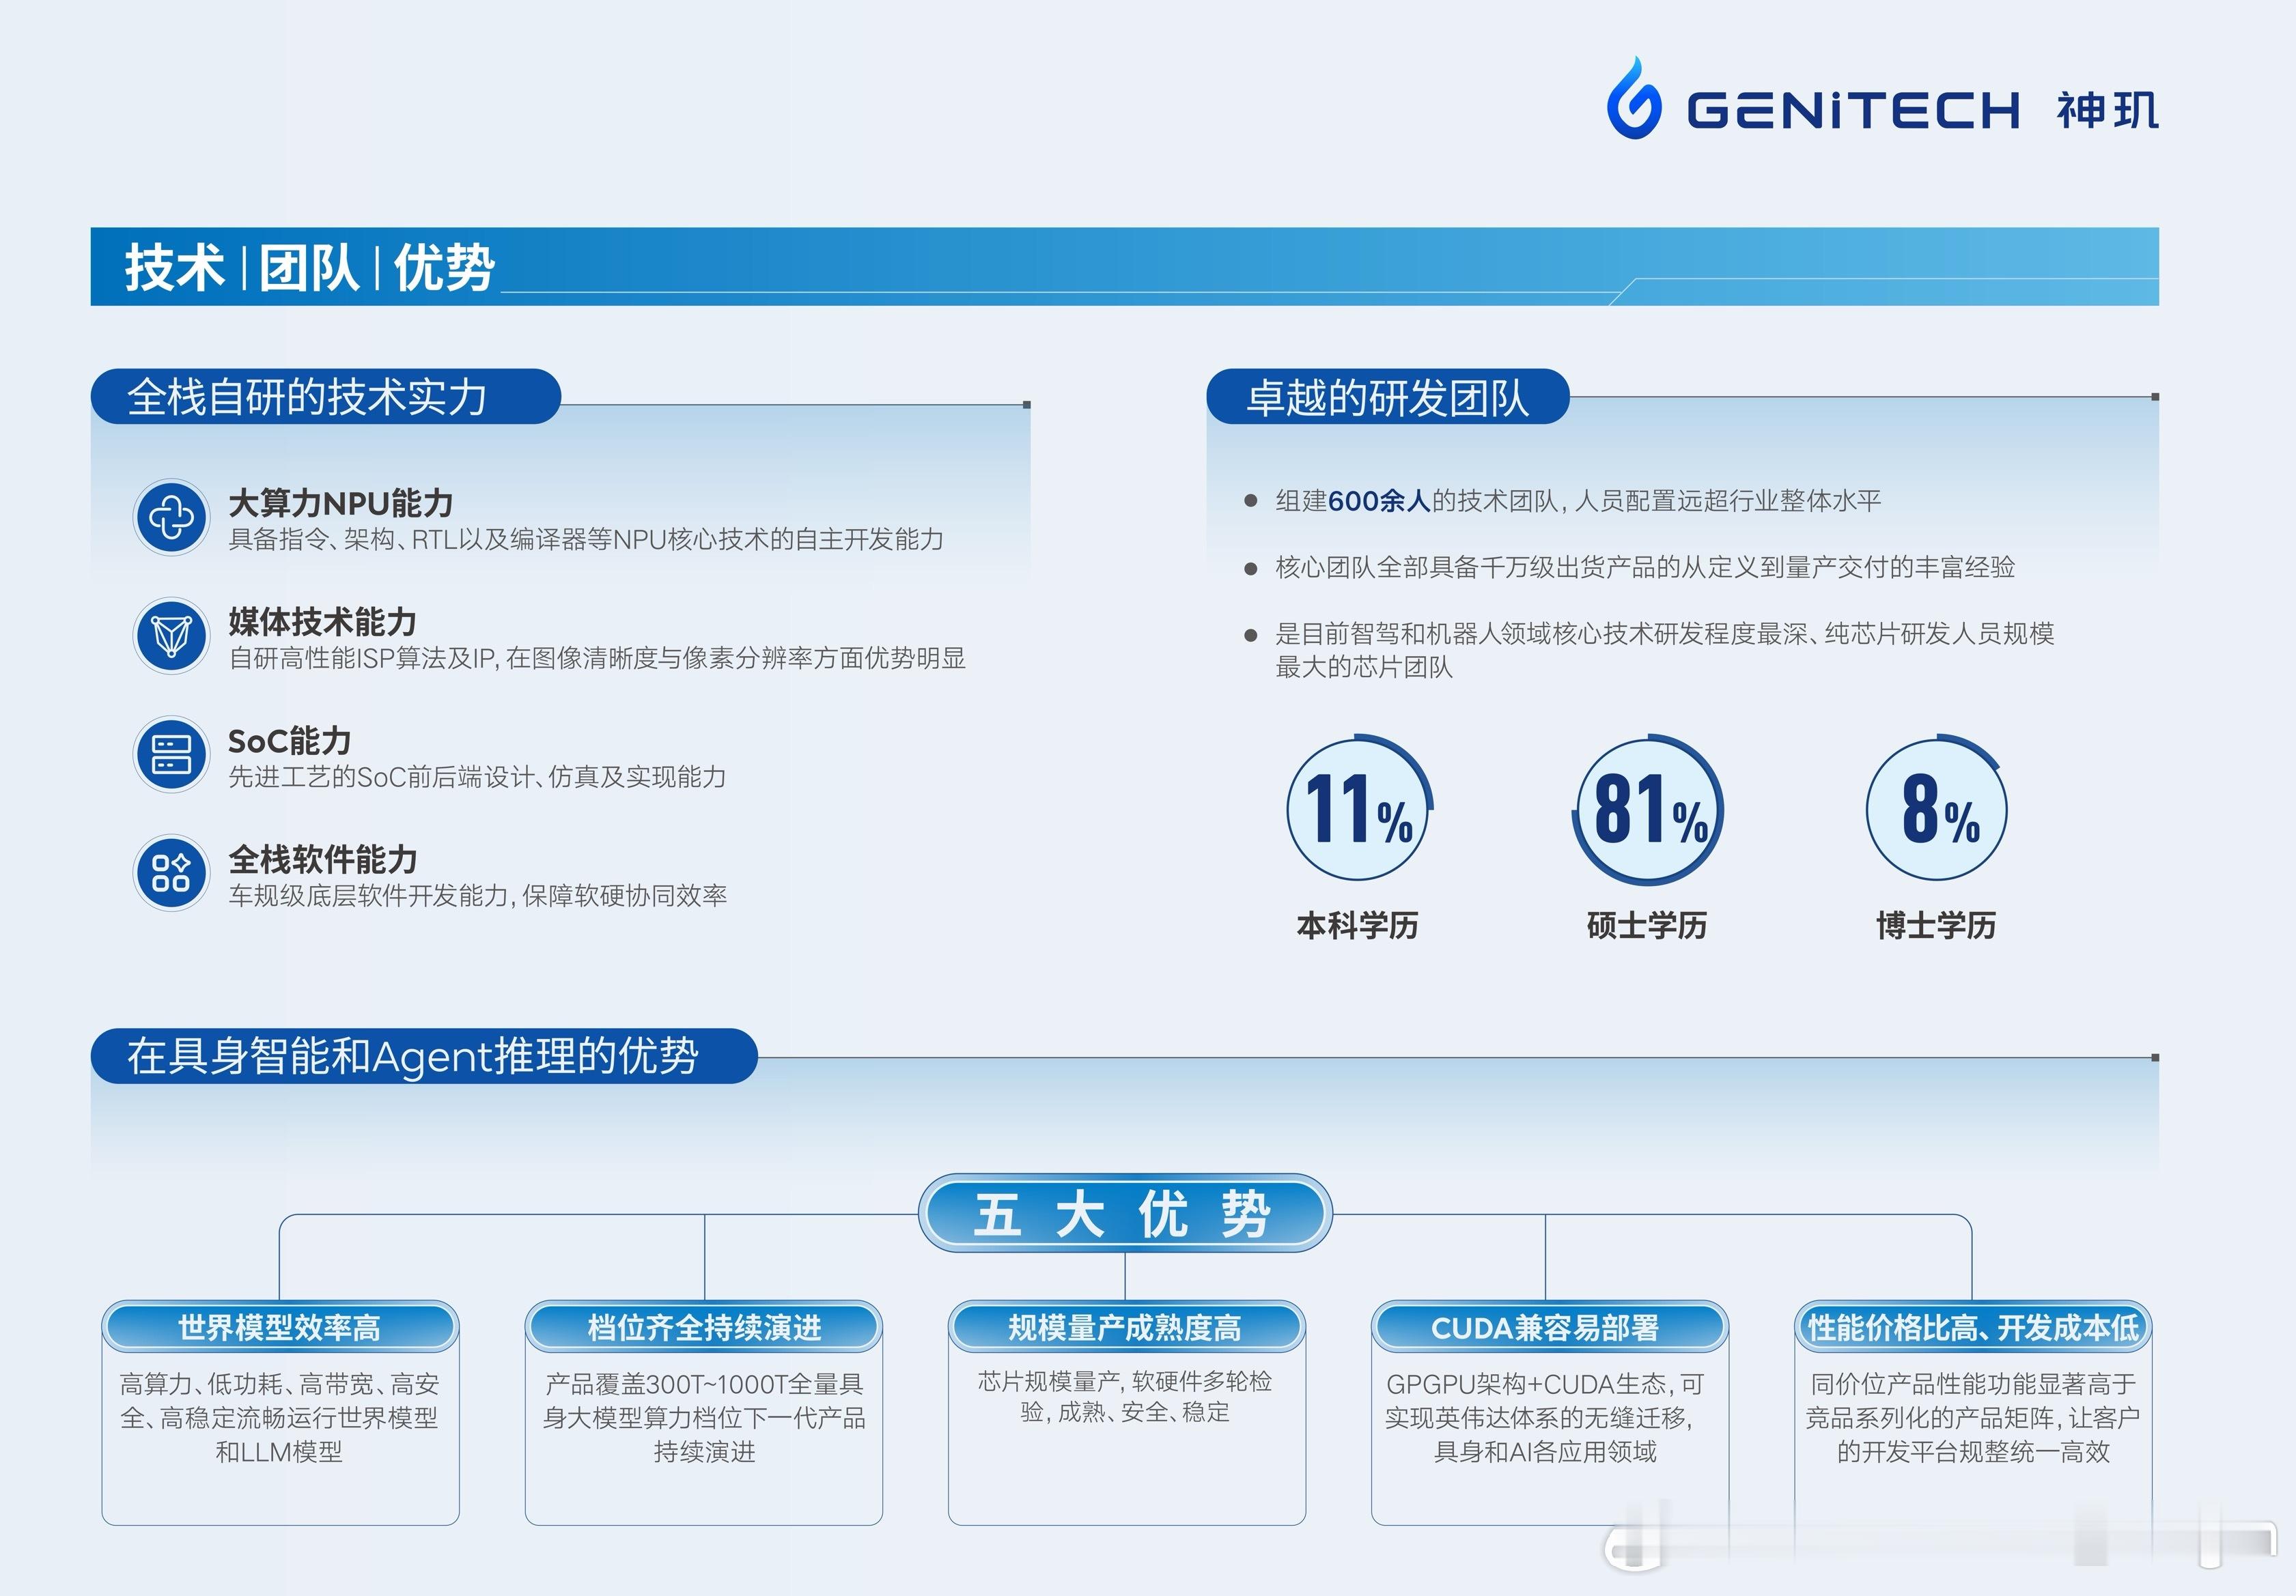The height and width of the screenshot is (1596, 2296).
Task: Click the SoC能力 server icon
Action: pos(171,754)
